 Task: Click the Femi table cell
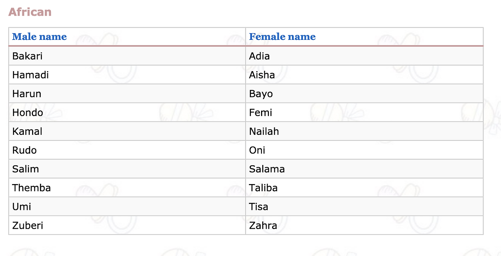pos(261,113)
